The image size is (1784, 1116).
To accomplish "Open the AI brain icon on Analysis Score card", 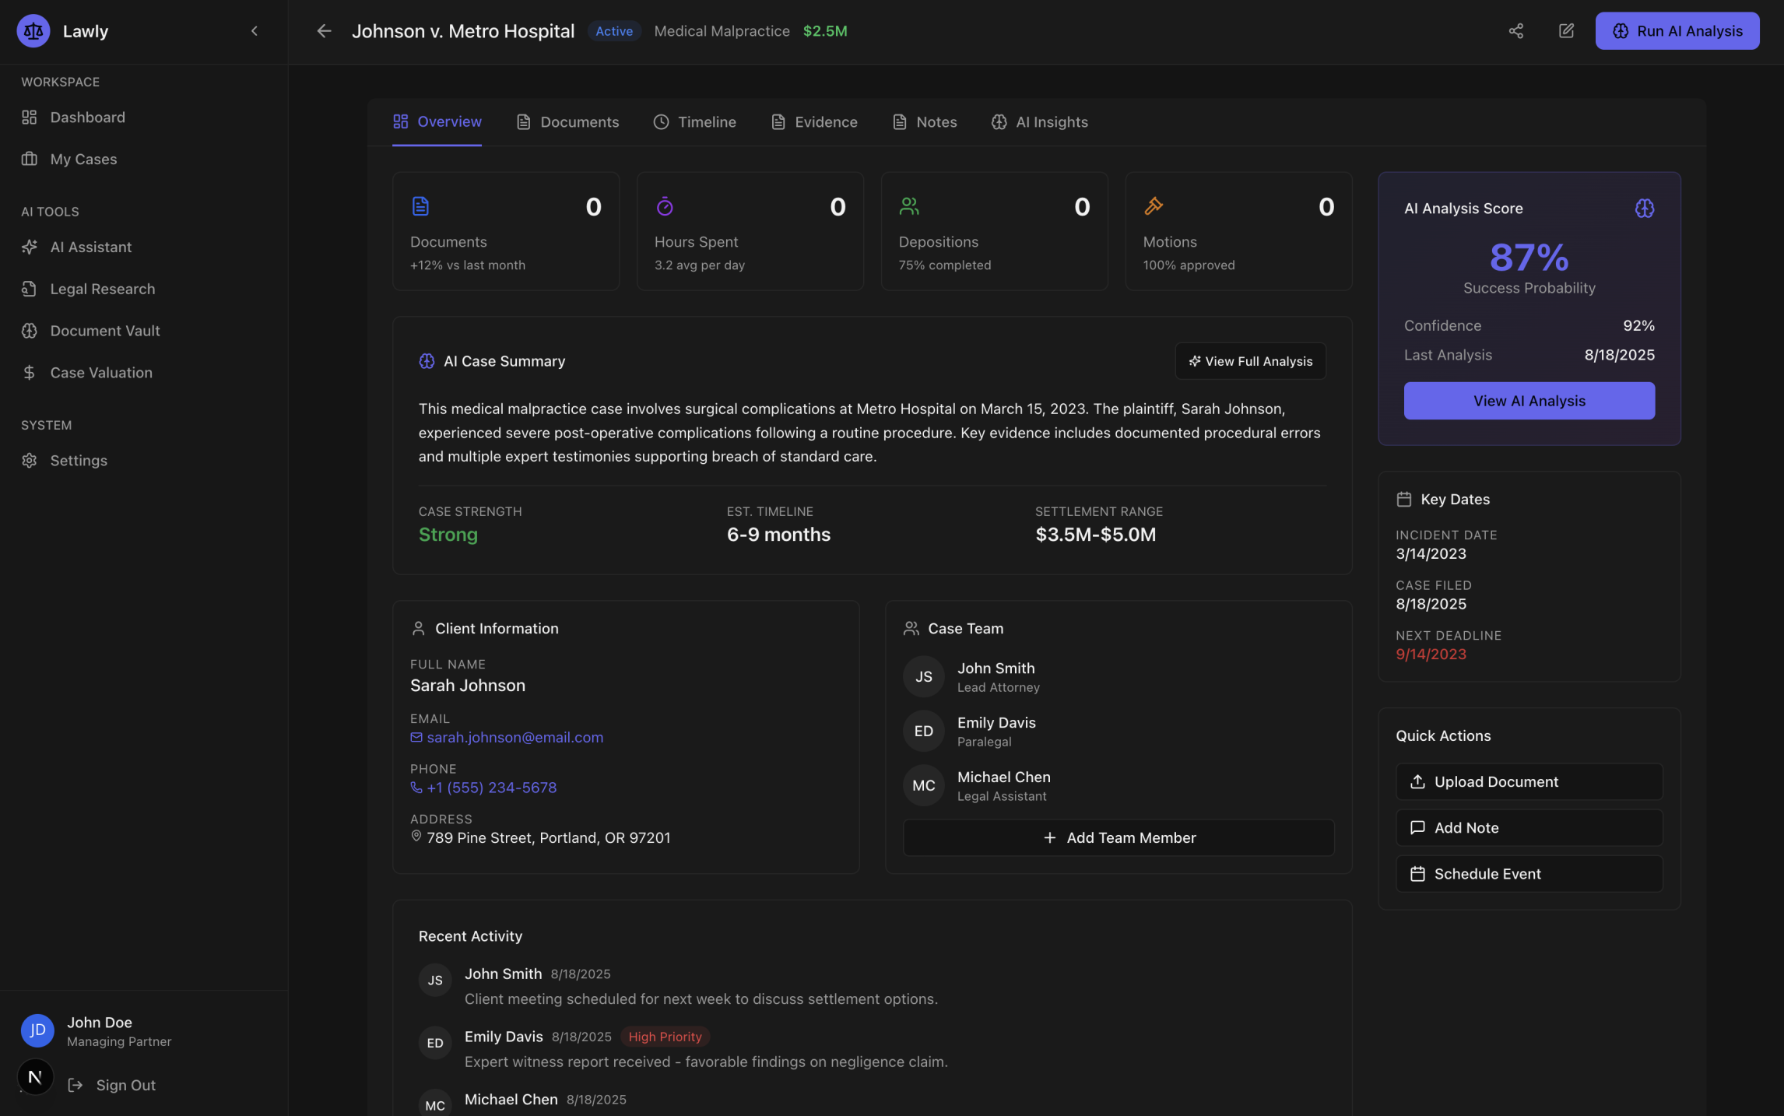I will [x=1645, y=208].
